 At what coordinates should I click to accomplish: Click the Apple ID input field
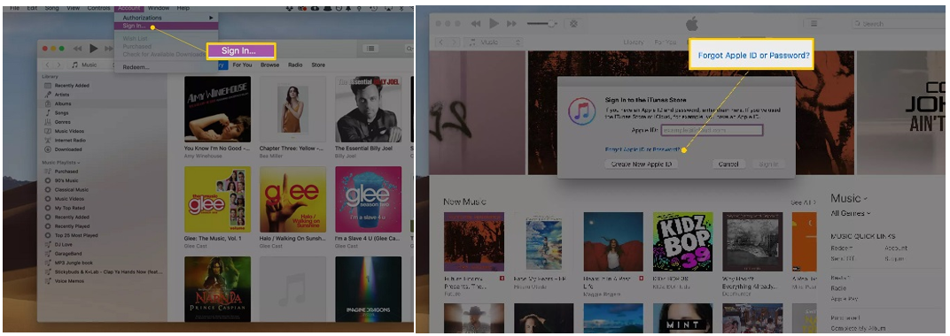pos(712,130)
